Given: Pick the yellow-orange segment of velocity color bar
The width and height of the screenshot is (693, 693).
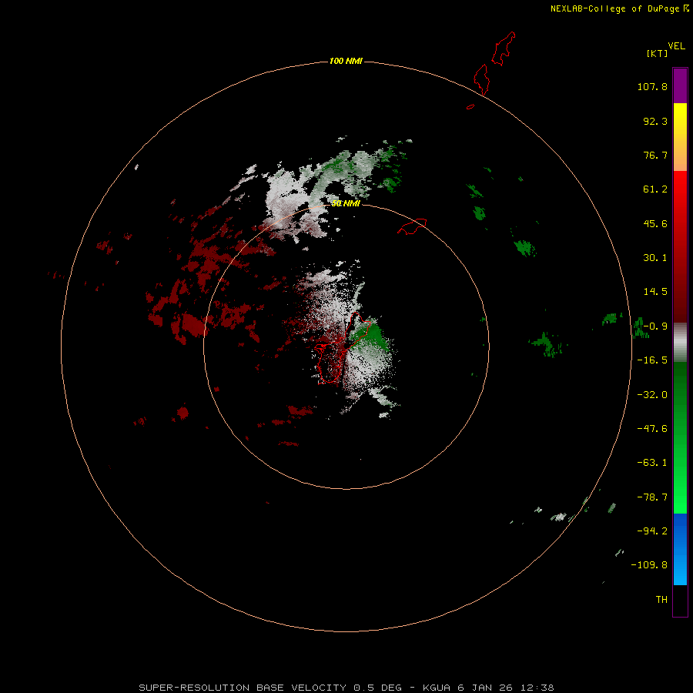Looking at the screenshot, I should coord(680,137).
